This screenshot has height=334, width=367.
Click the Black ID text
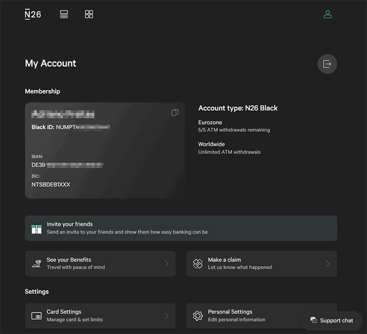(x=71, y=127)
